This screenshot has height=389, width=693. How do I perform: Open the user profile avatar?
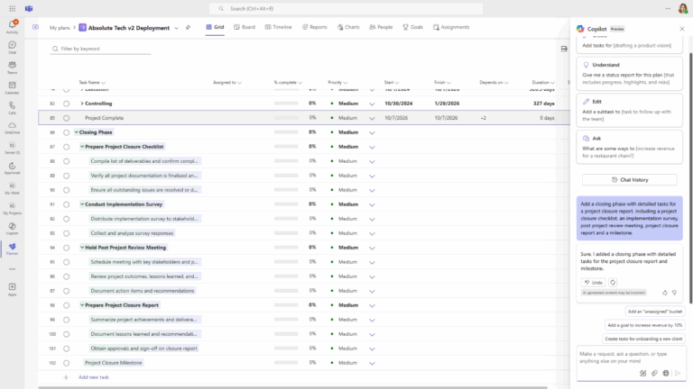[x=683, y=8]
